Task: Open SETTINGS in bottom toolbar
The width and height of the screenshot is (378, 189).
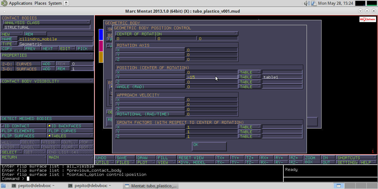Action: pos(348,162)
